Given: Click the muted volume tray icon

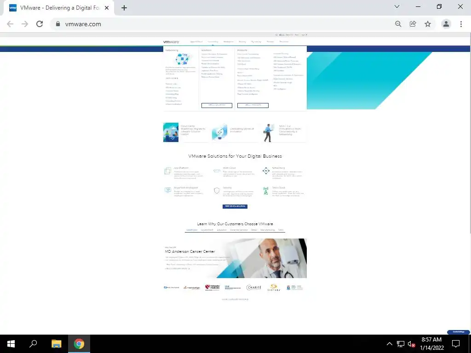Looking at the screenshot, I should point(411,344).
